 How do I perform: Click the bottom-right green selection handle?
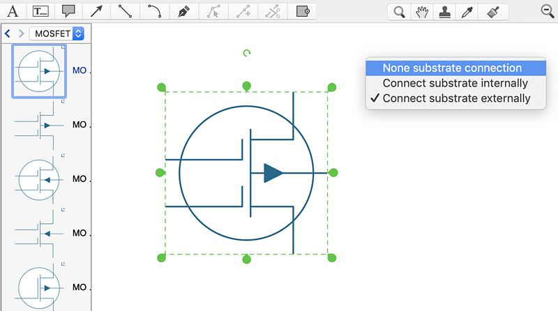tap(332, 257)
